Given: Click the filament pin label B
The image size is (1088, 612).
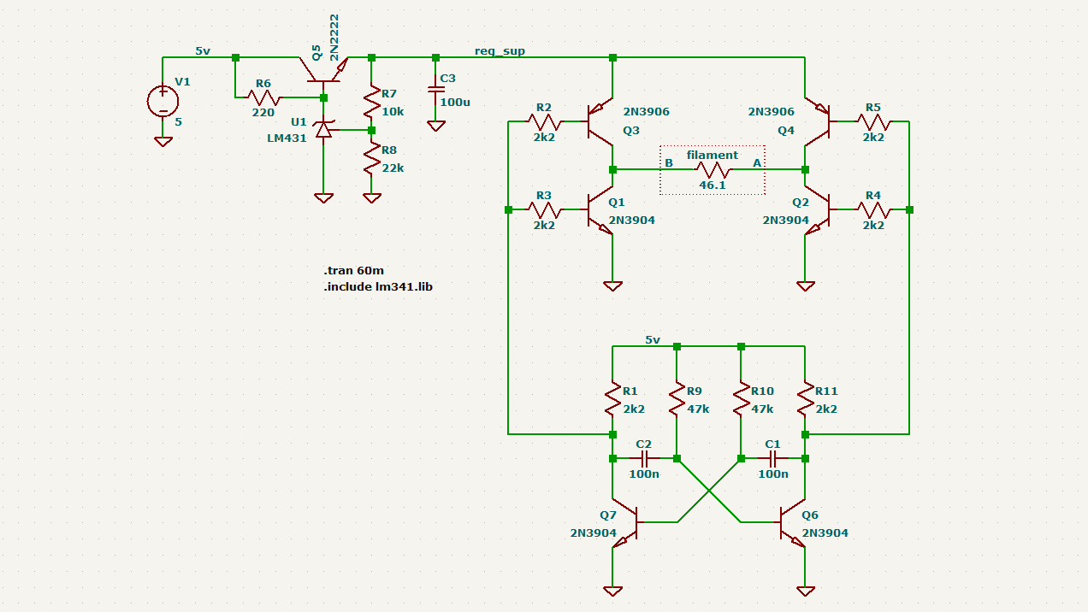Looking at the screenshot, I should [x=669, y=162].
